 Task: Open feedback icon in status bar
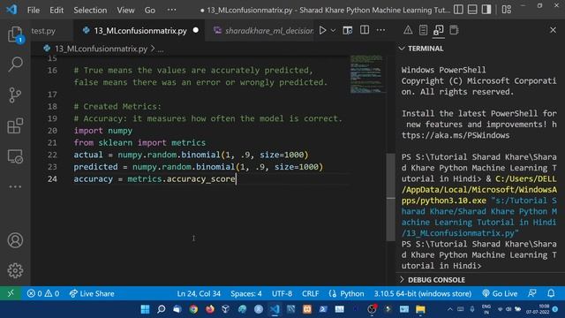click(532, 293)
